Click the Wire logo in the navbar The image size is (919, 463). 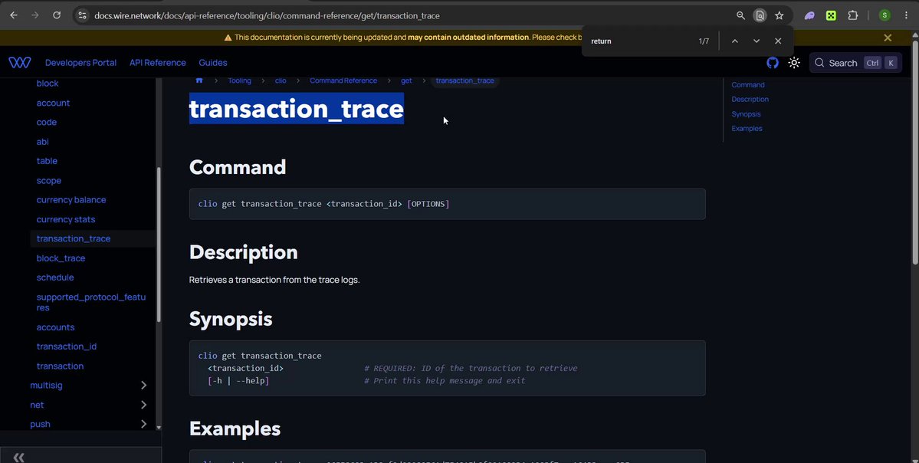point(20,63)
